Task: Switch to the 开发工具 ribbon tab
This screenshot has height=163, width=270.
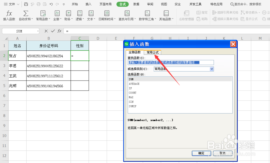Action: pyautogui.click(x=195, y=4)
